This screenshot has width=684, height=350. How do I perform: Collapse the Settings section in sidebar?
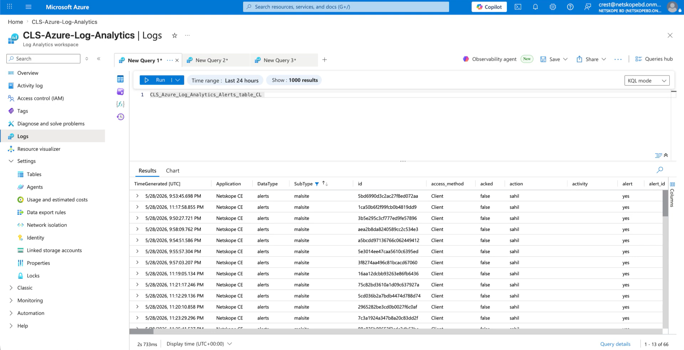tap(11, 161)
